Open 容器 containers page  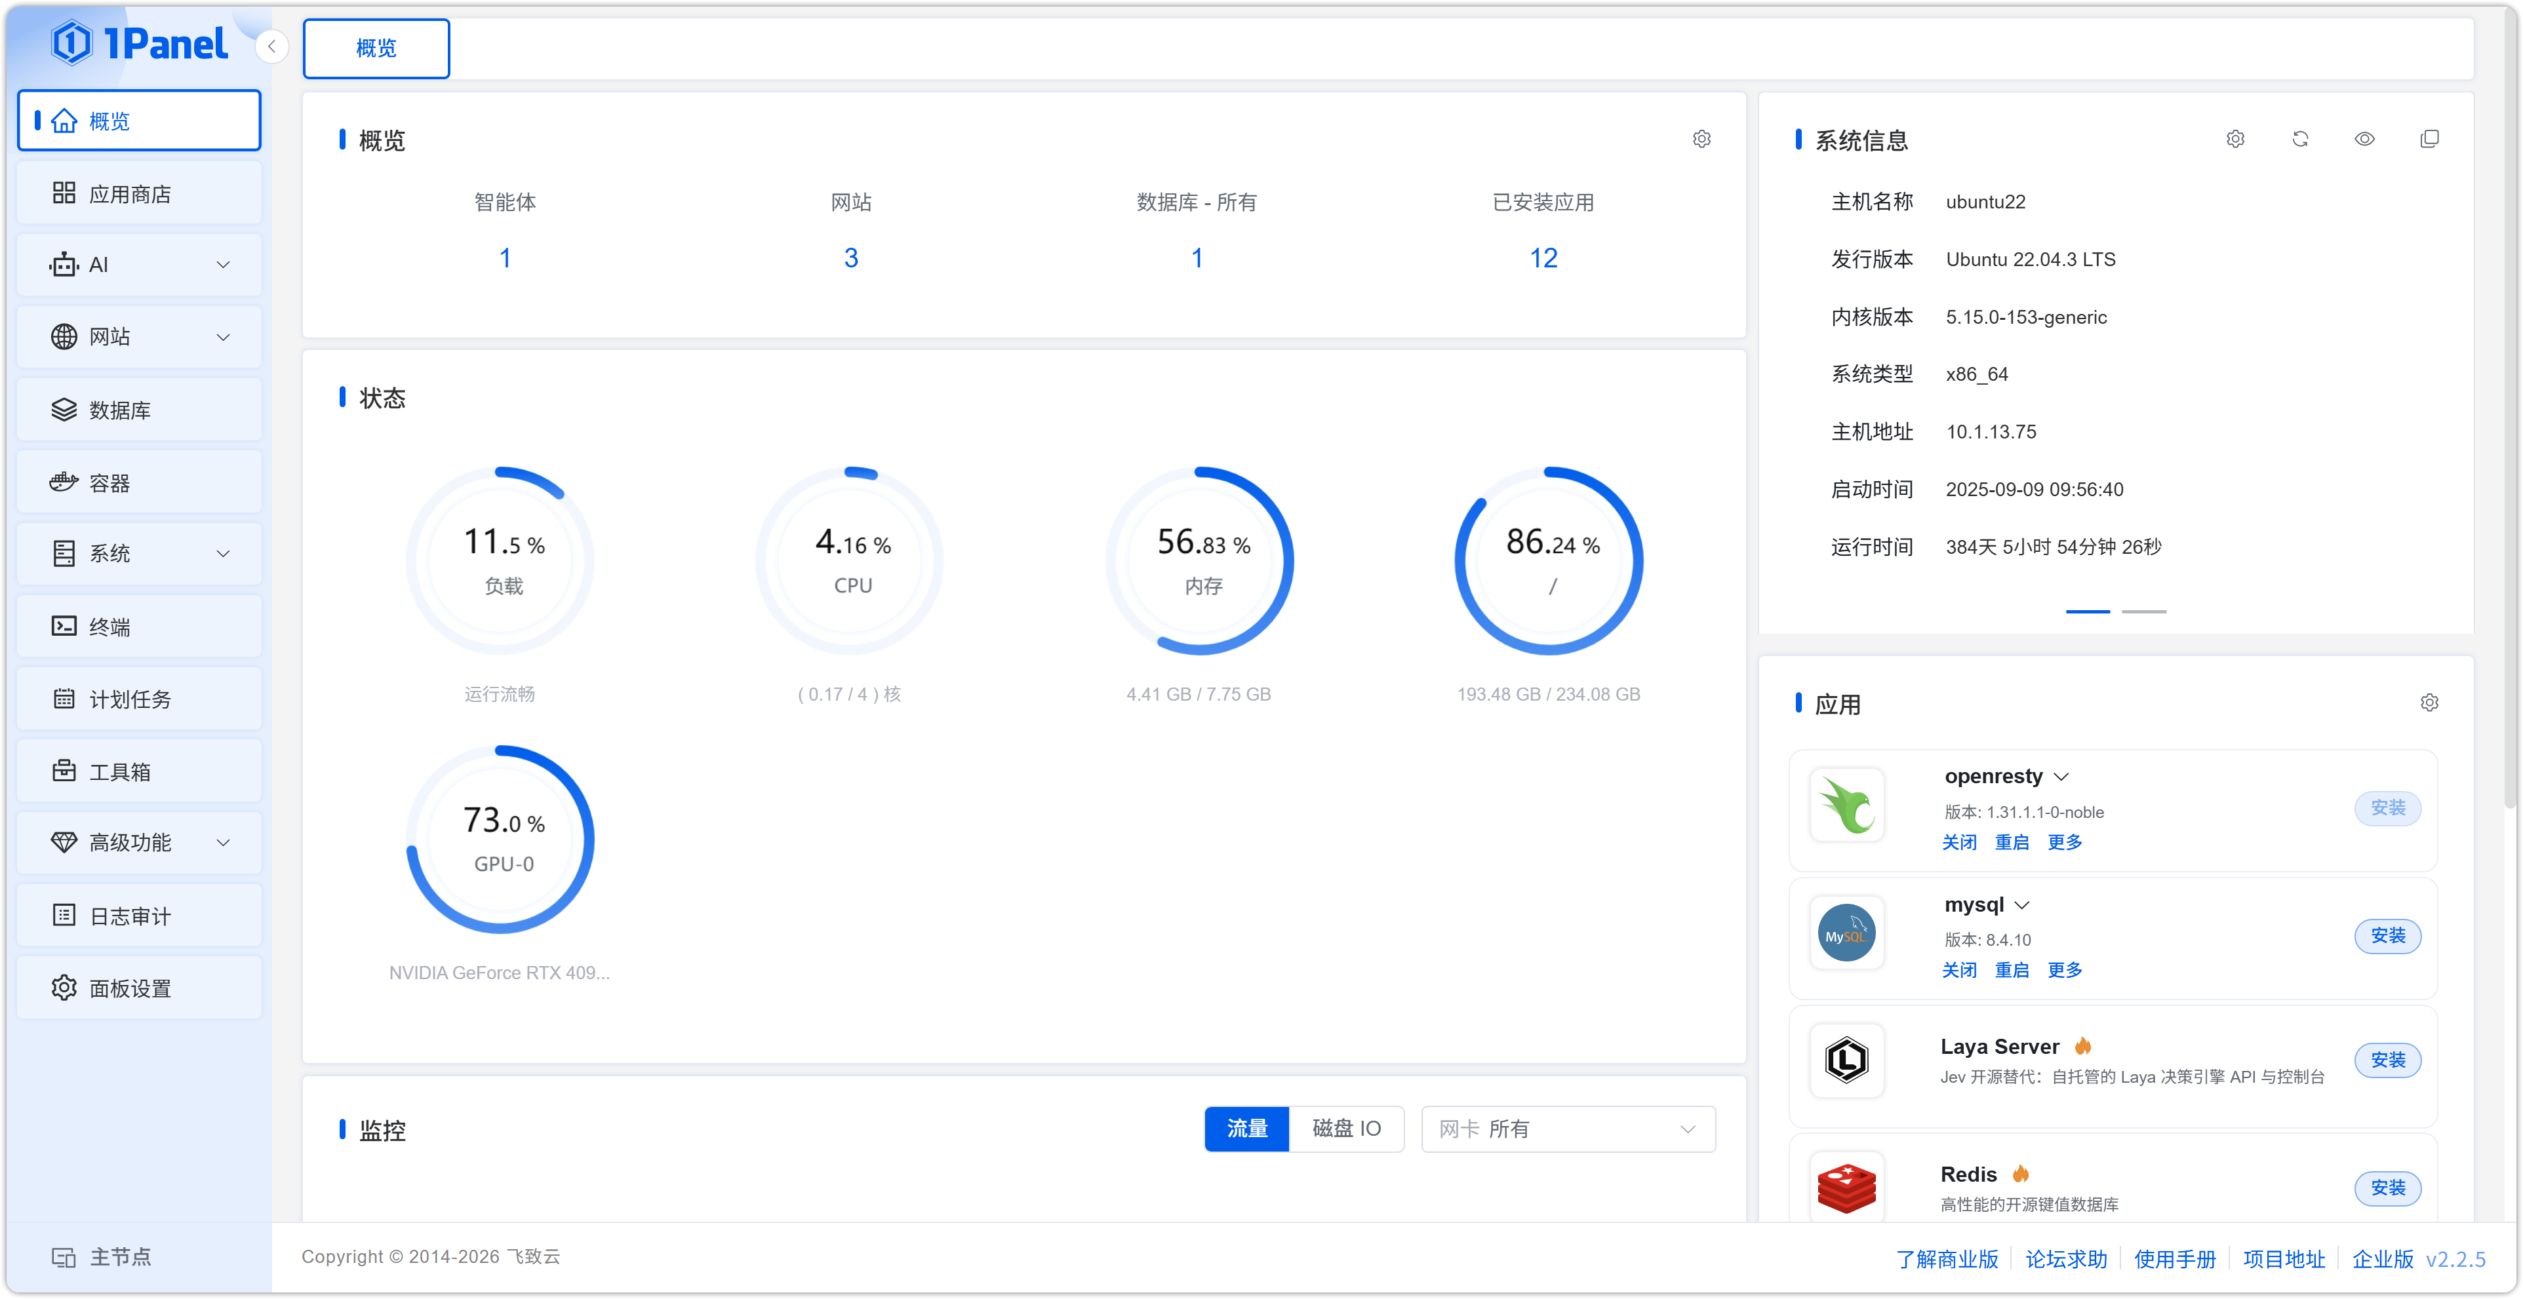point(139,482)
